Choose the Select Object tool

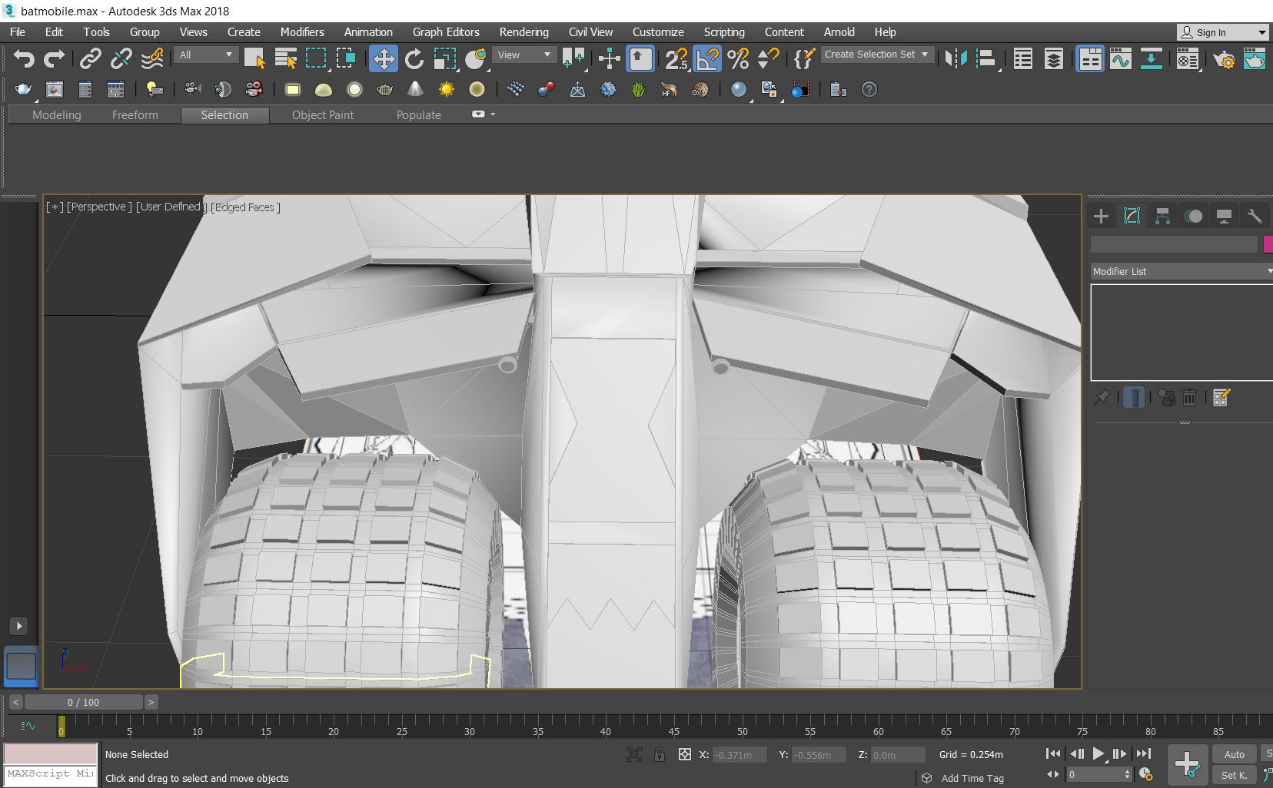click(x=254, y=58)
